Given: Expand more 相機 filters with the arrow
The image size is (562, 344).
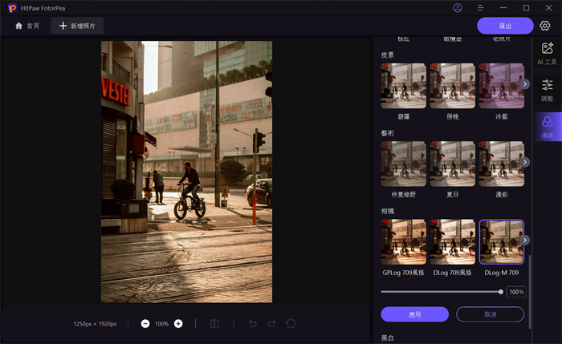Looking at the screenshot, I should pos(524,240).
